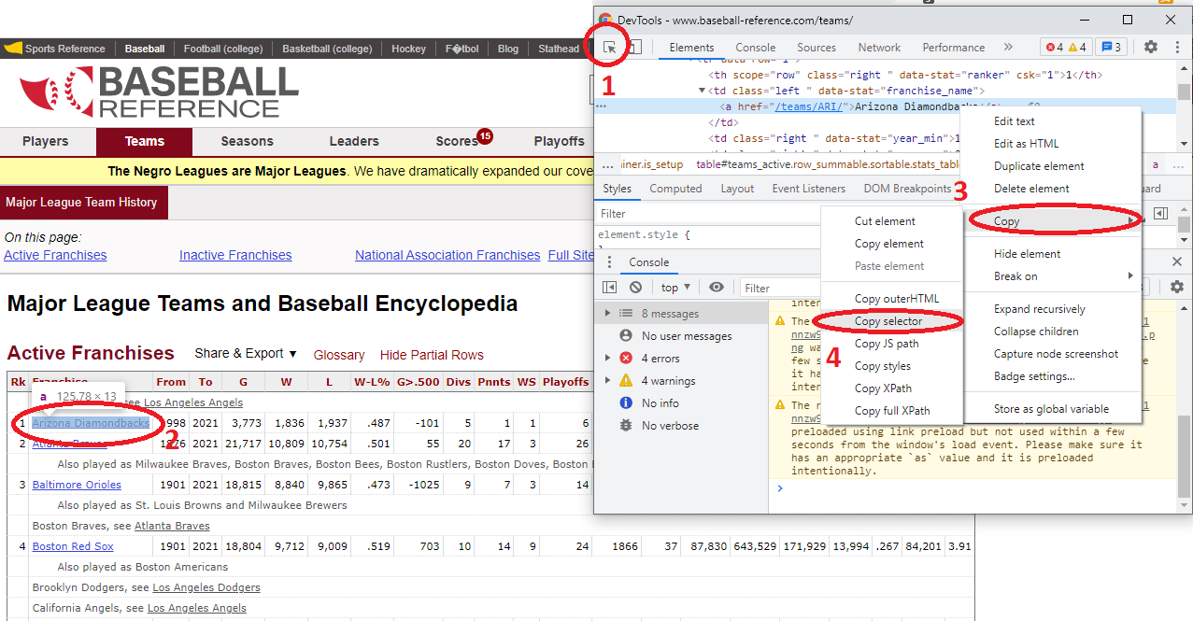Expand the '4 errors' group arrow
1193x621 pixels.
tap(608, 359)
